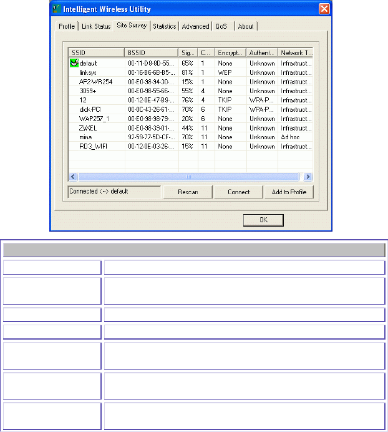Screen dimensions: 388x432
Task: Click the Connected <--> default status field
Action: pyautogui.click(x=114, y=192)
